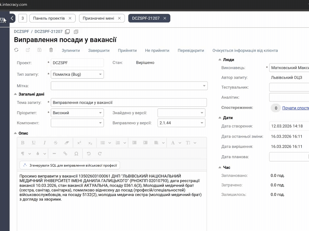309x231 pixels.
Task: Click Не прийняти action
Action: tap(157, 50)
